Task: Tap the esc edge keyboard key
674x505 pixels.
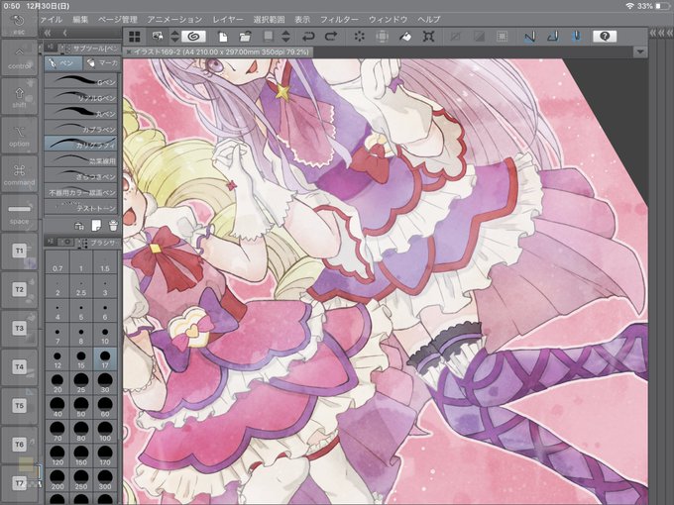Action: coord(19,24)
